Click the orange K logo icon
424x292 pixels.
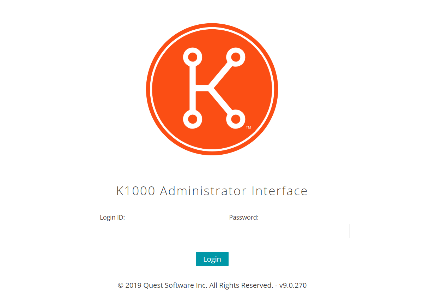pyautogui.click(x=212, y=89)
